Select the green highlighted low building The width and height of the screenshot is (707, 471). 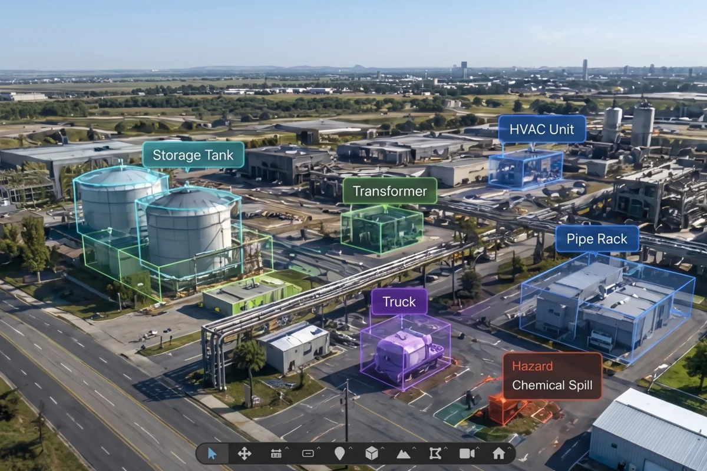252,294
